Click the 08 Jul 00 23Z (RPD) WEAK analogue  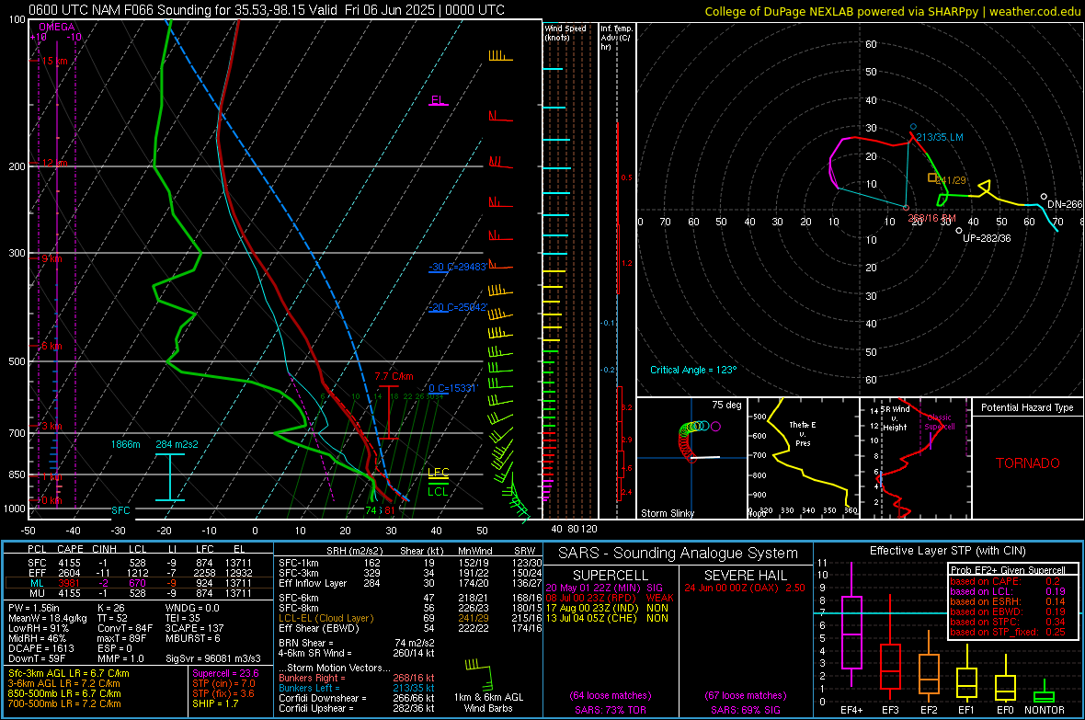tap(610, 598)
